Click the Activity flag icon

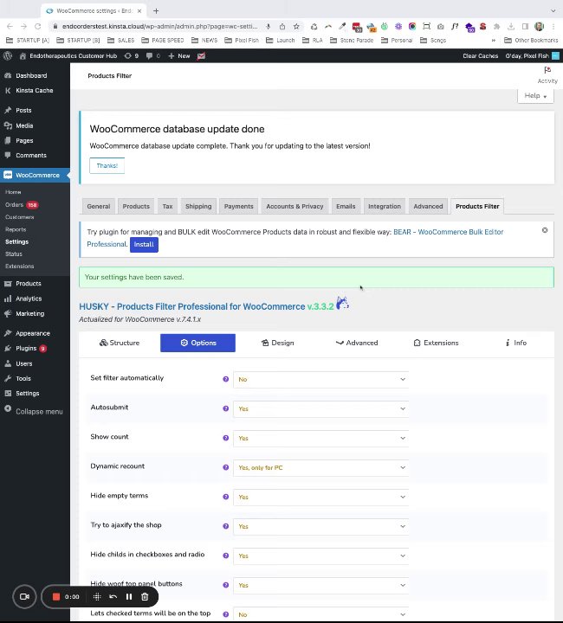pos(547,70)
